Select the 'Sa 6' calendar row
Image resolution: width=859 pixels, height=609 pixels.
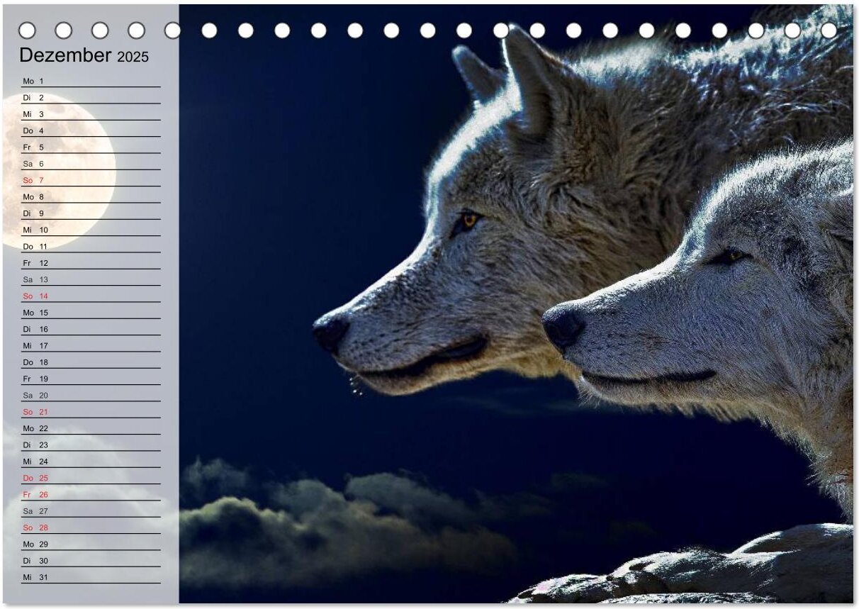pos(91,164)
